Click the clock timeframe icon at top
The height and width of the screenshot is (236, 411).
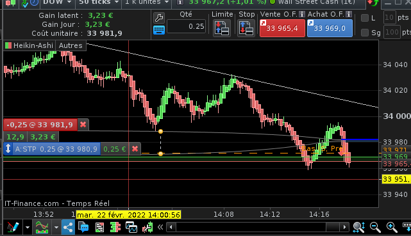[35, 3]
